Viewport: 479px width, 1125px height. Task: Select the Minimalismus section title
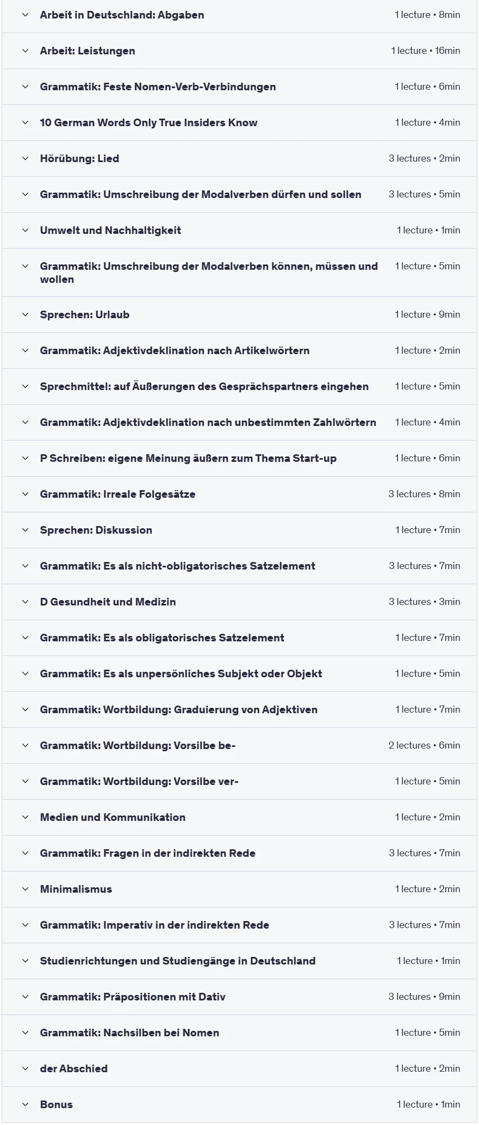click(76, 889)
